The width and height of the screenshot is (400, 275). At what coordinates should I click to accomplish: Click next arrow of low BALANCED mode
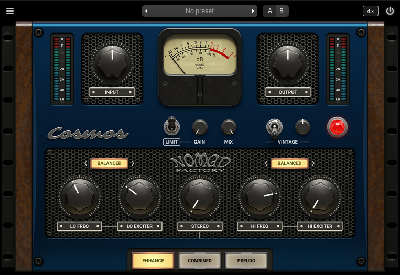pos(133,163)
